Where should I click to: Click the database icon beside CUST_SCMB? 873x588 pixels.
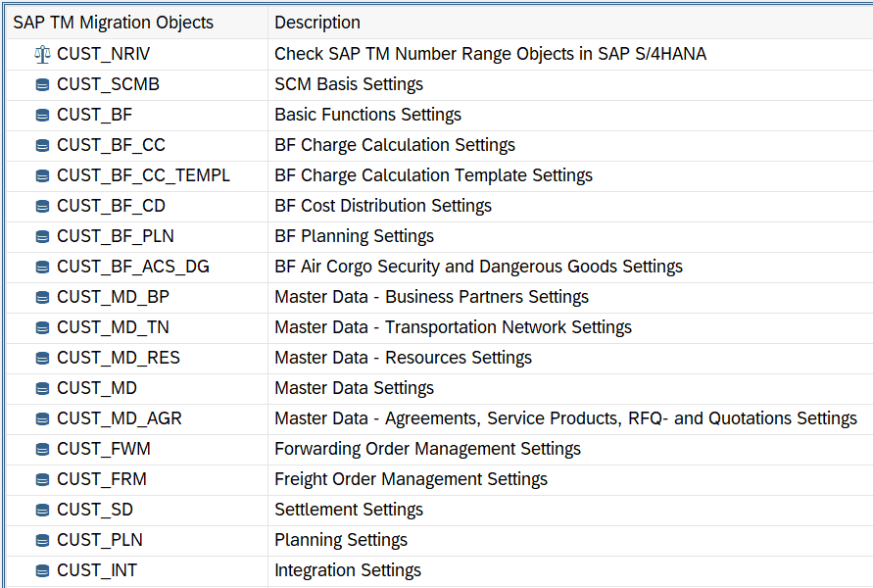click(42, 84)
